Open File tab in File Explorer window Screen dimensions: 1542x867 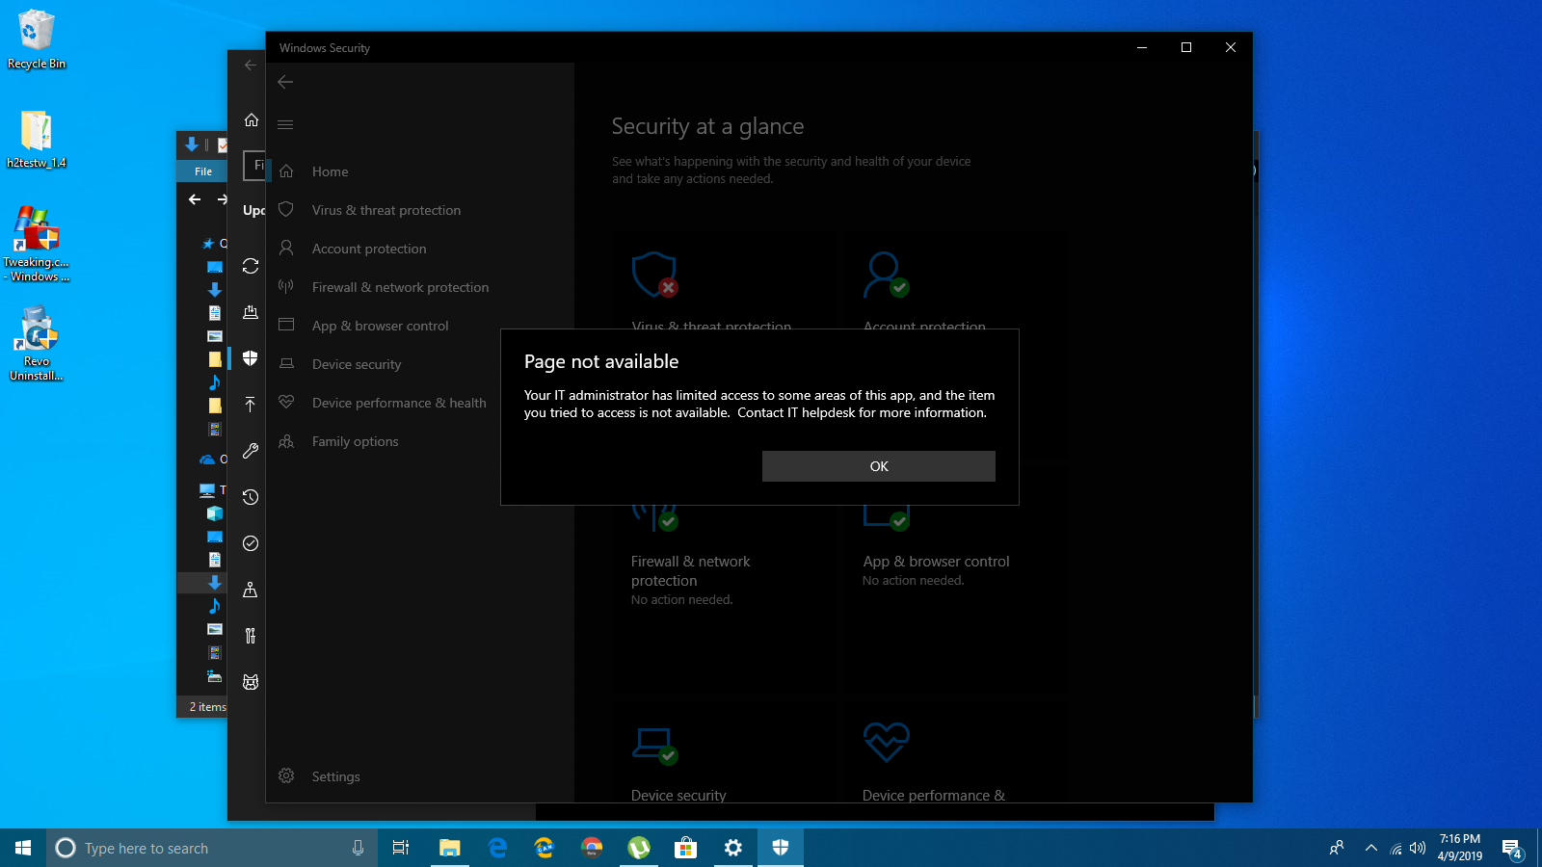[202, 171]
